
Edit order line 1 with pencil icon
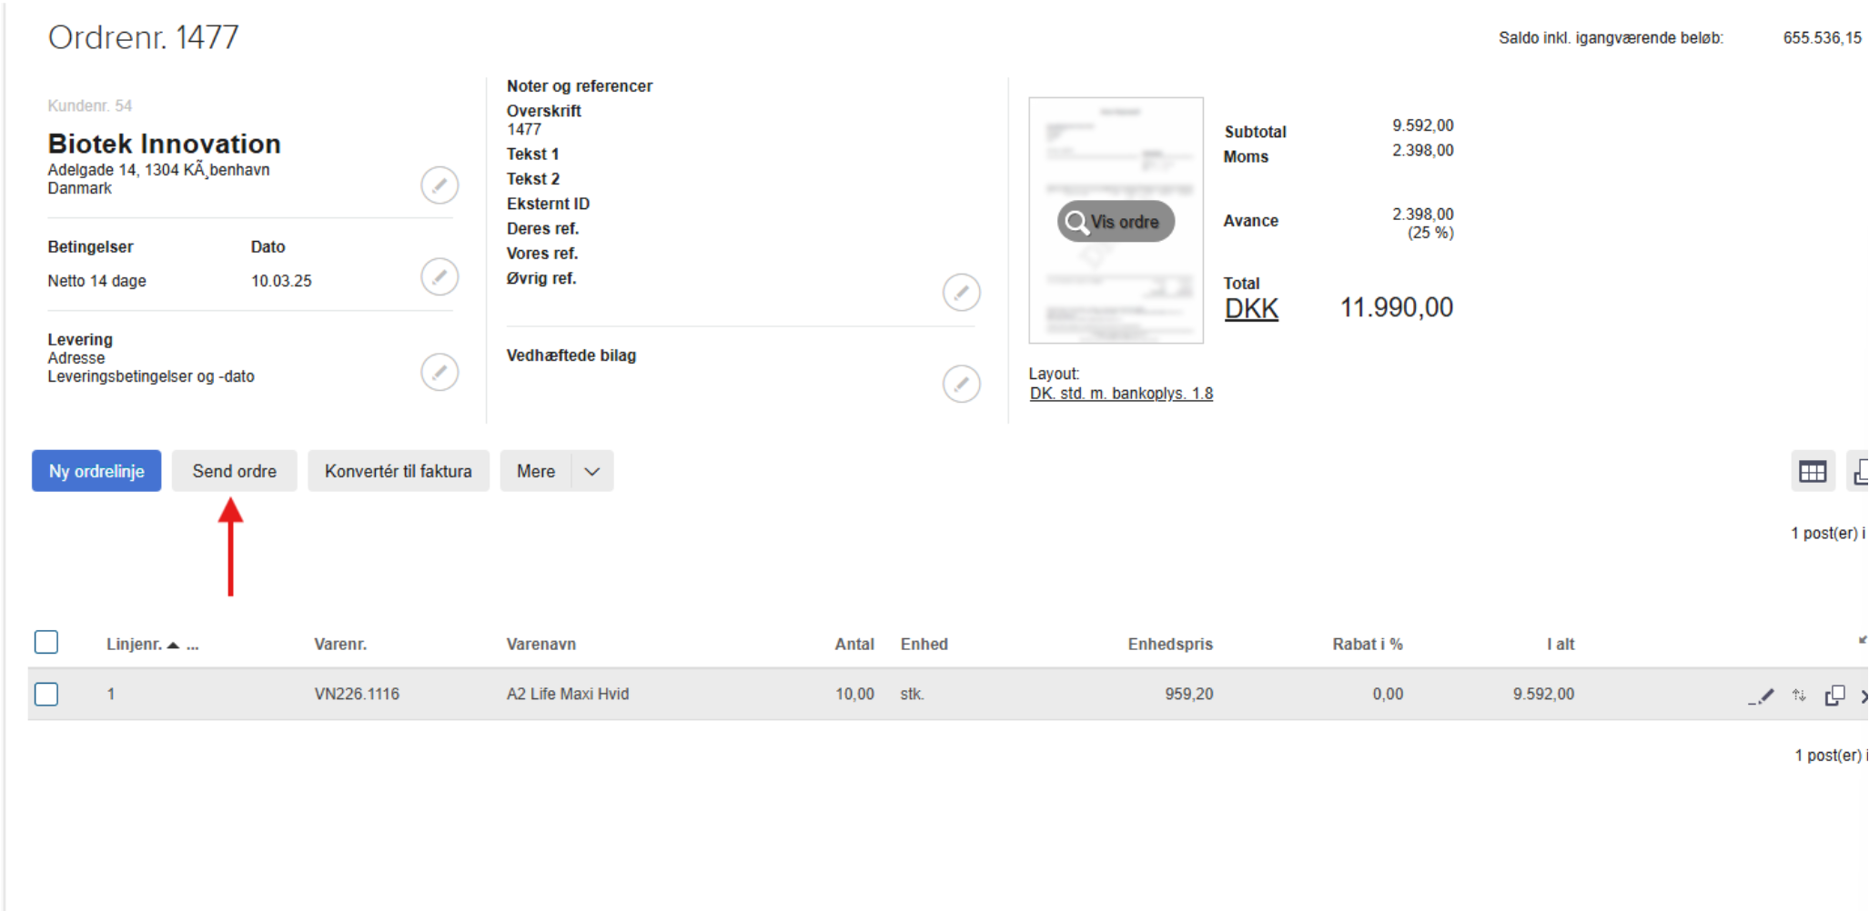(x=1763, y=696)
